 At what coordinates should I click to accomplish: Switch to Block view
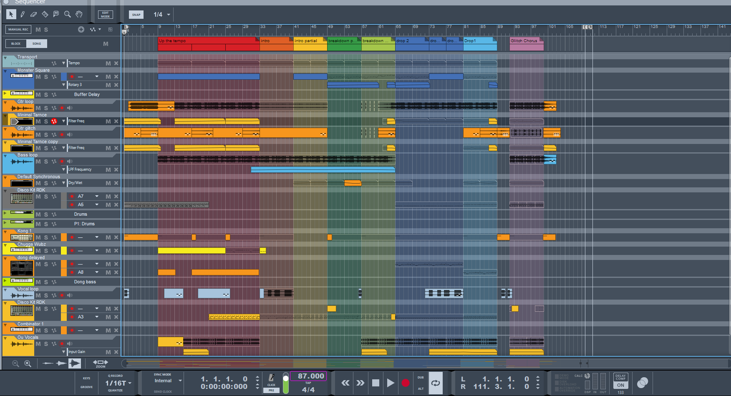tap(16, 43)
